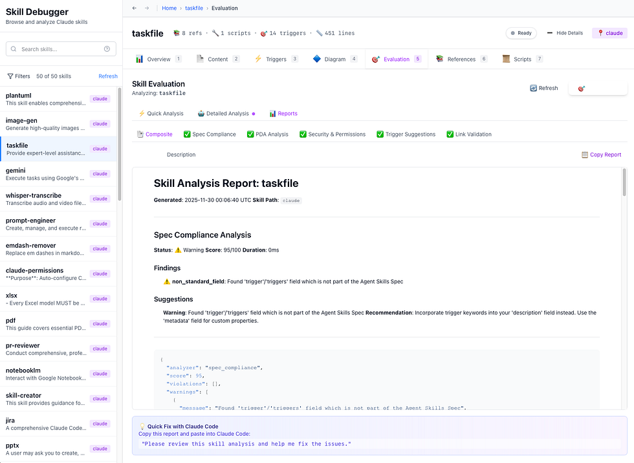Select the Detailed Analysis tab

point(225,112)
